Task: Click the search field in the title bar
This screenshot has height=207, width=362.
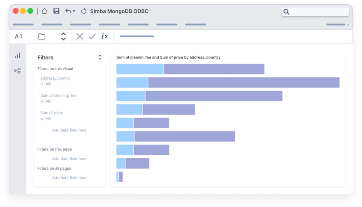Action: (x=315, y=11)
